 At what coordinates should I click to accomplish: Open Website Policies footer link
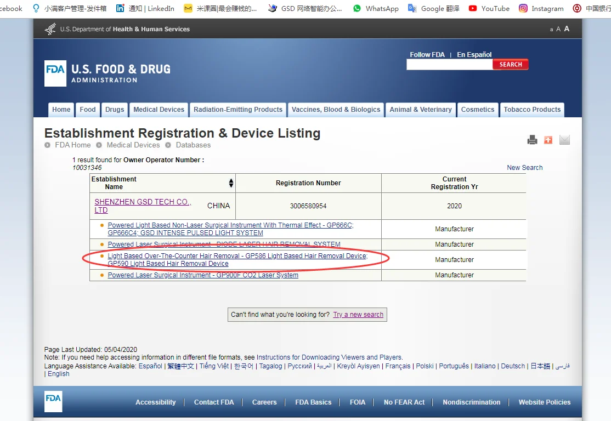point(545,402)
